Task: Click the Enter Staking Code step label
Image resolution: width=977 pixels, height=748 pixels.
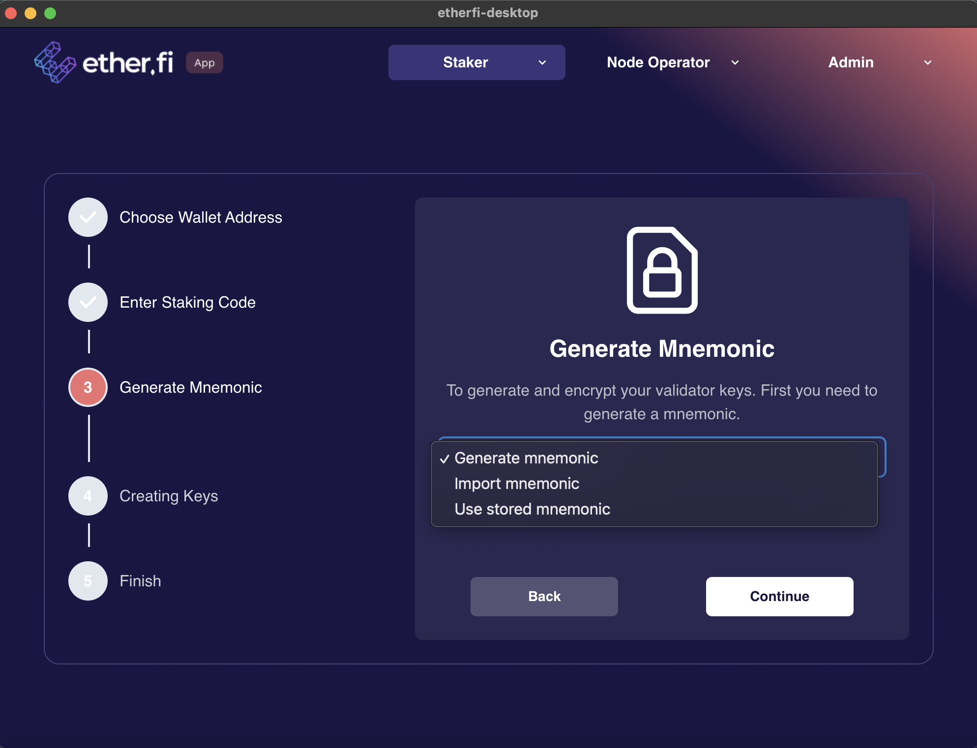Action: point(187,302)
